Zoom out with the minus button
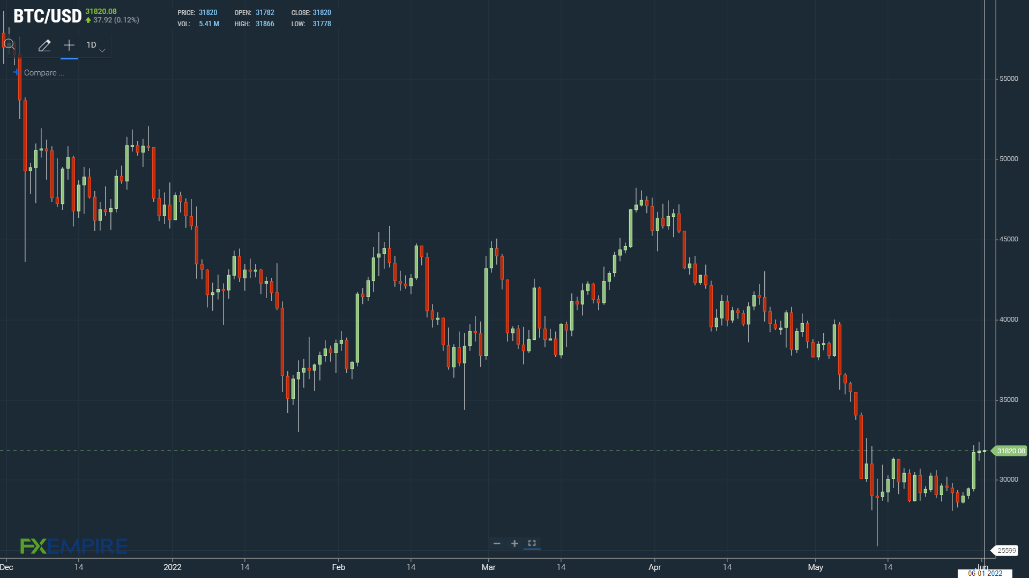Screen dimensions: 1029x578 (497, 543)
